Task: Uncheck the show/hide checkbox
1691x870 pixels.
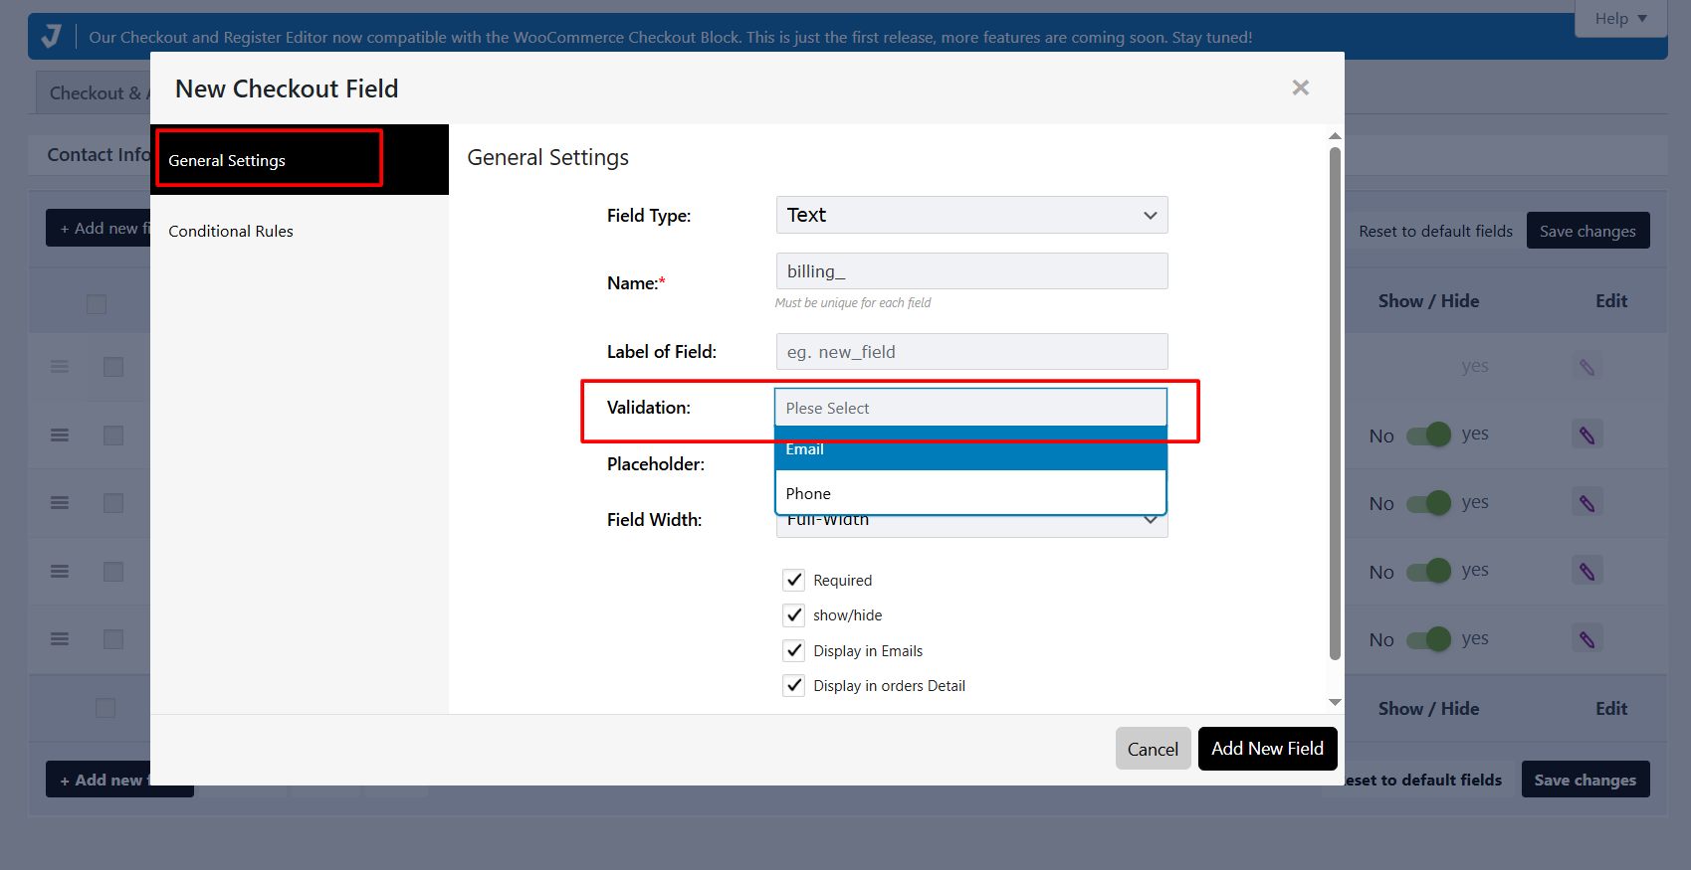Action: (793, 615)
